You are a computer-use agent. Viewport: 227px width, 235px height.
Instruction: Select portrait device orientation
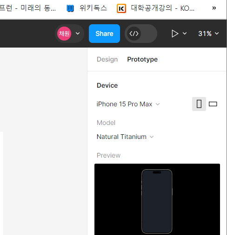(199, 104)
